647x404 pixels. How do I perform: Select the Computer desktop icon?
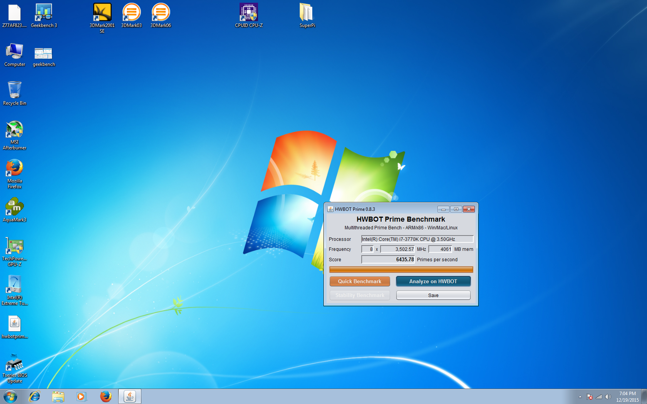click(x=15, y=55)
